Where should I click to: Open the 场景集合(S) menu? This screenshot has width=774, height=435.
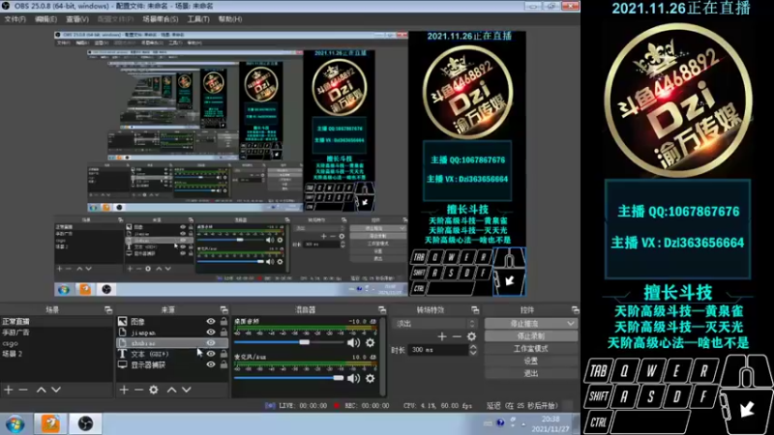(161, 19)
